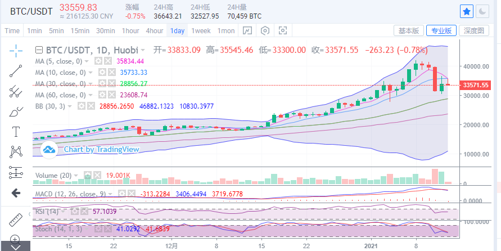Select the Text annotation tool
501x251 pixels.
click(15, 132)
